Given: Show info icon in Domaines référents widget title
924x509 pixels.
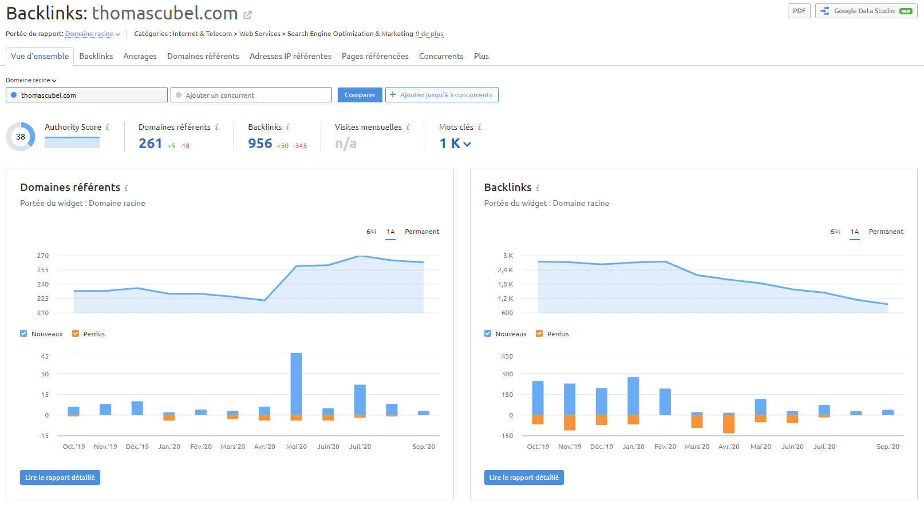Looking at the screenshot, I should (x=126, y=188).
